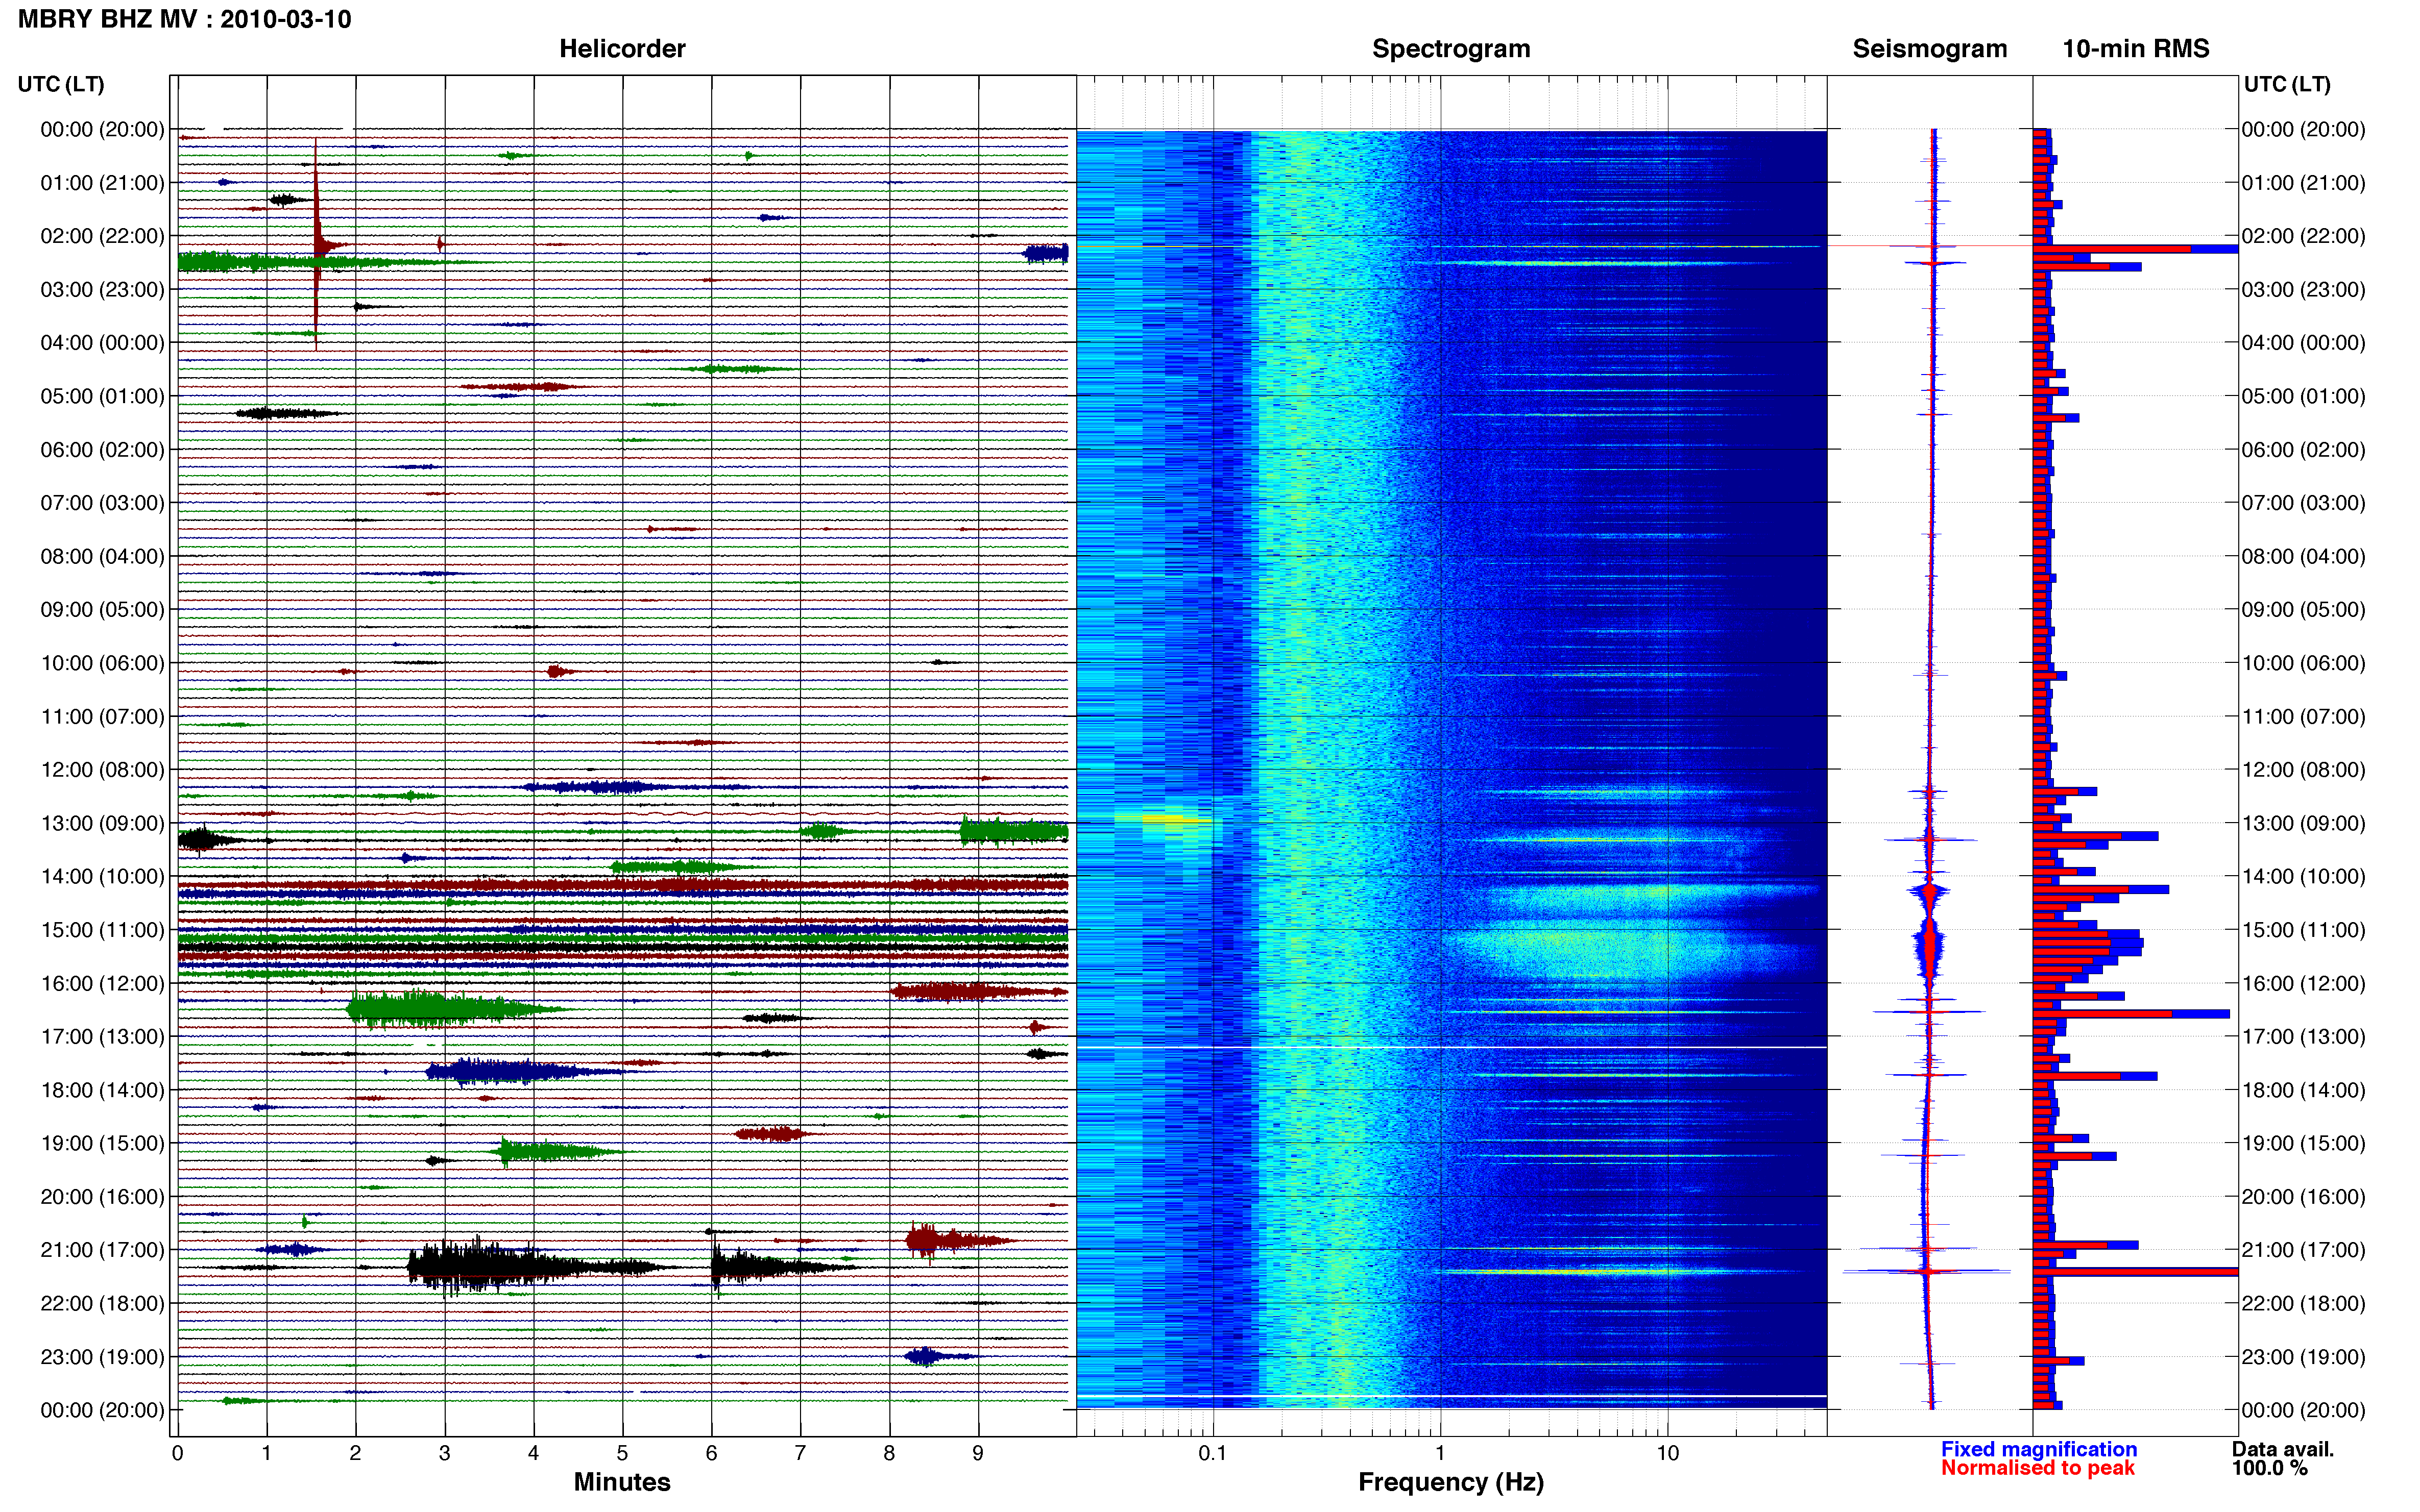Viewport: 2420px width, 1512px height.
Task: Click '17:00 (13:00)' on the RMS panel time axis
Action: pyautogui.click(x=2303, y=1037)
